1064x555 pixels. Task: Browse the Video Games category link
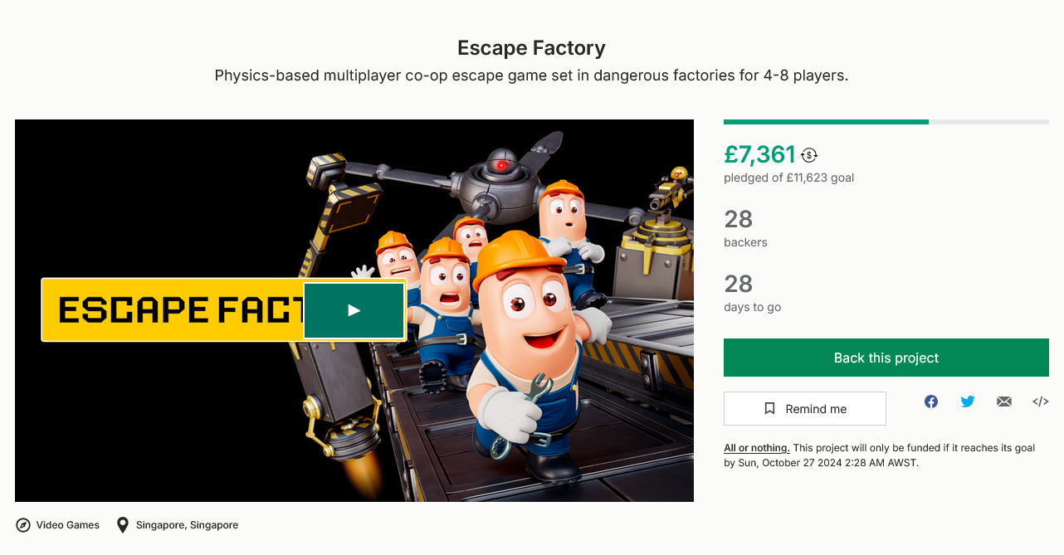tap(68, 525)
